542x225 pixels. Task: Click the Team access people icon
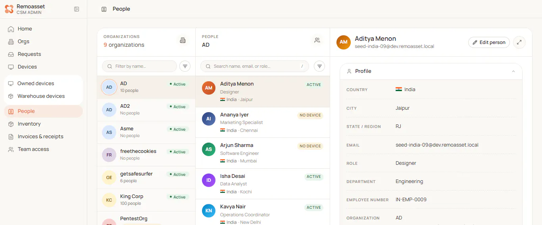11,149
